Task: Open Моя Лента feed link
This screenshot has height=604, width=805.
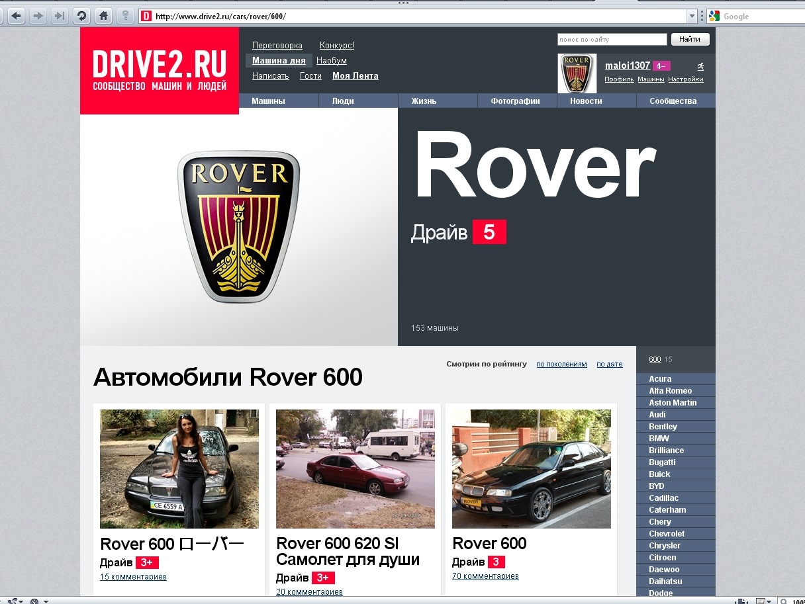Action: point(355,76)
